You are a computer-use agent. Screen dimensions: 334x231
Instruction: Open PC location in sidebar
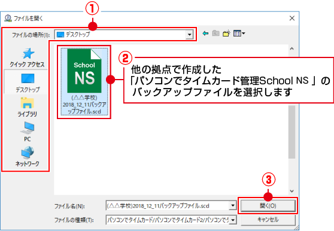pos(27,132)
